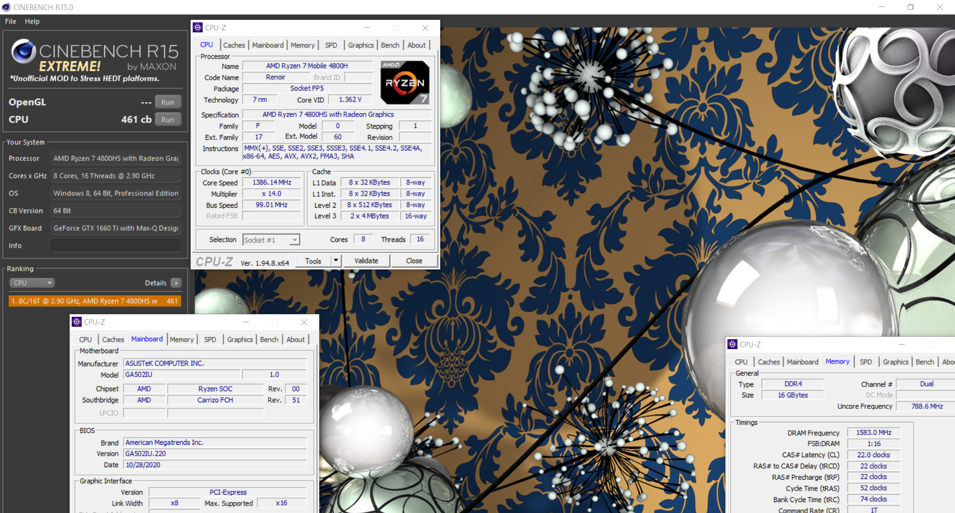Click the Tools button in CPU-Z

tap(313, 260)
